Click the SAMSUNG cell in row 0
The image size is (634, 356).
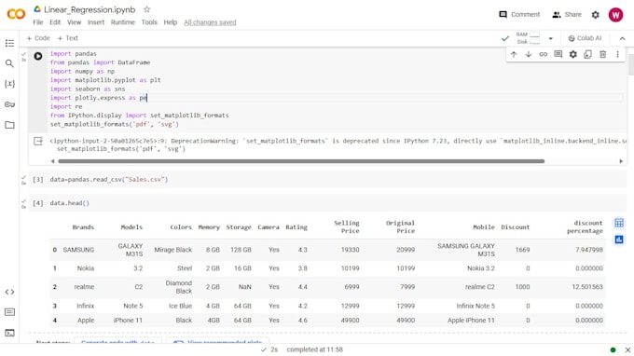pyautogui.click(x=78, y=250)
